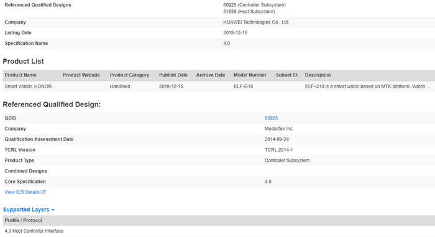Click the Model Number column header
Viewport: 435px width, 237px height.
[250, 75]
